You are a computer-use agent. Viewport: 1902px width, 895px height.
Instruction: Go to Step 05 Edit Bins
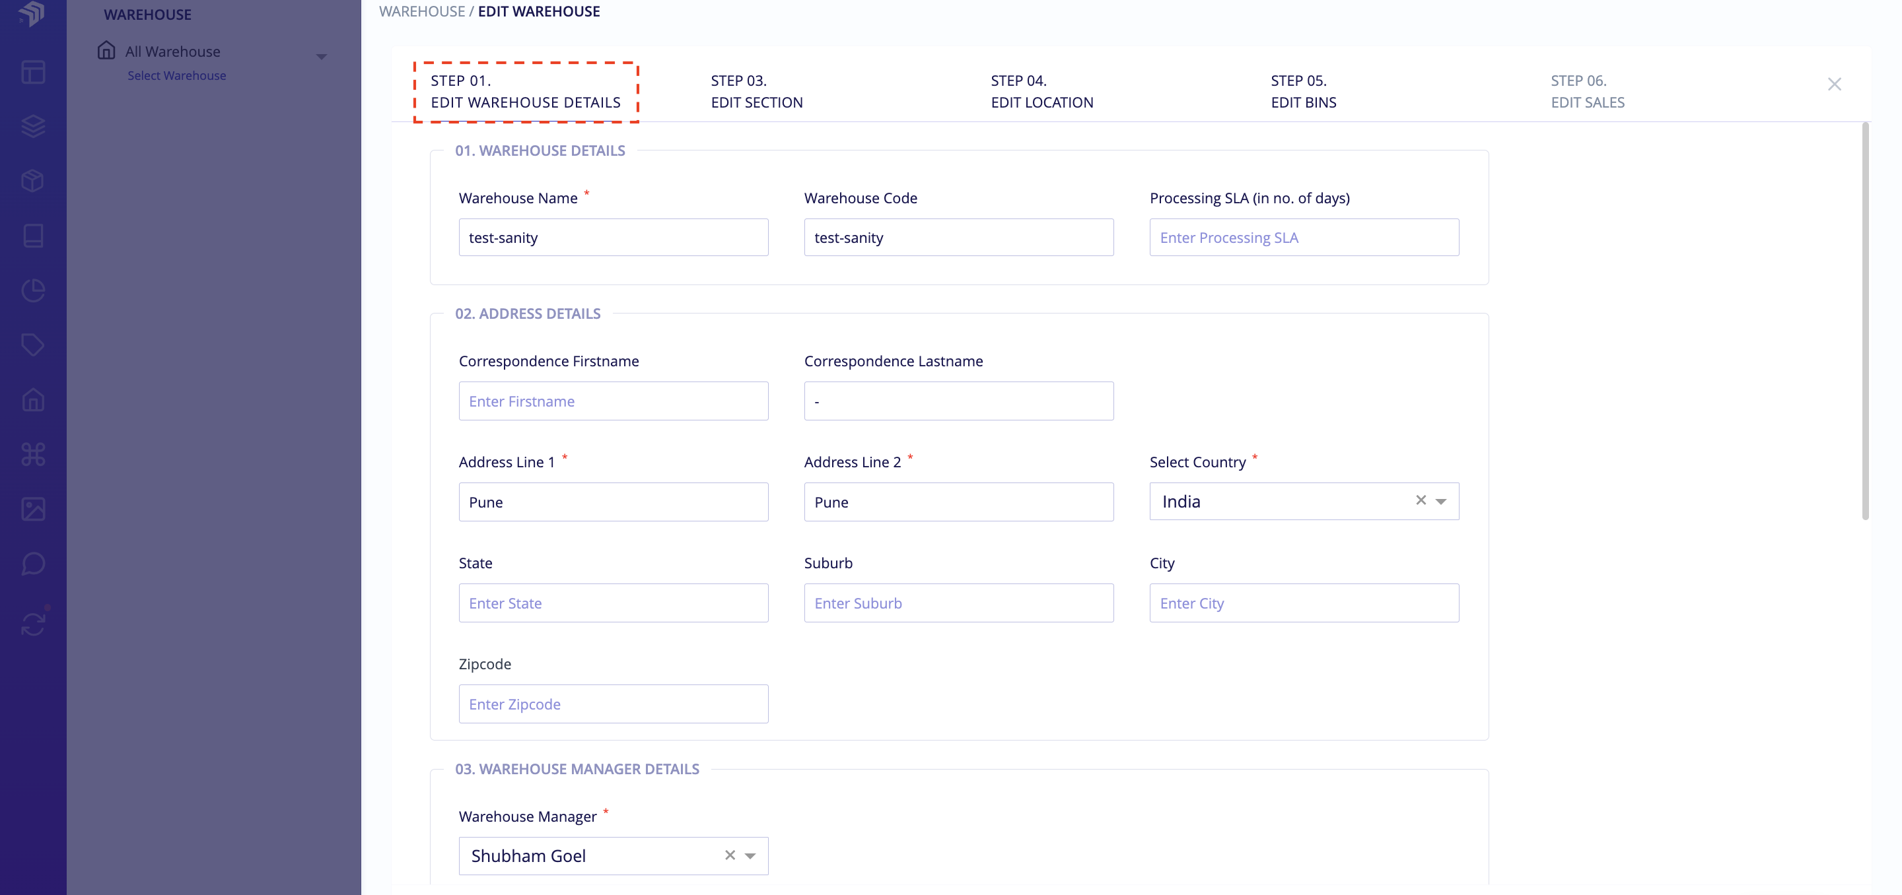1303,92
